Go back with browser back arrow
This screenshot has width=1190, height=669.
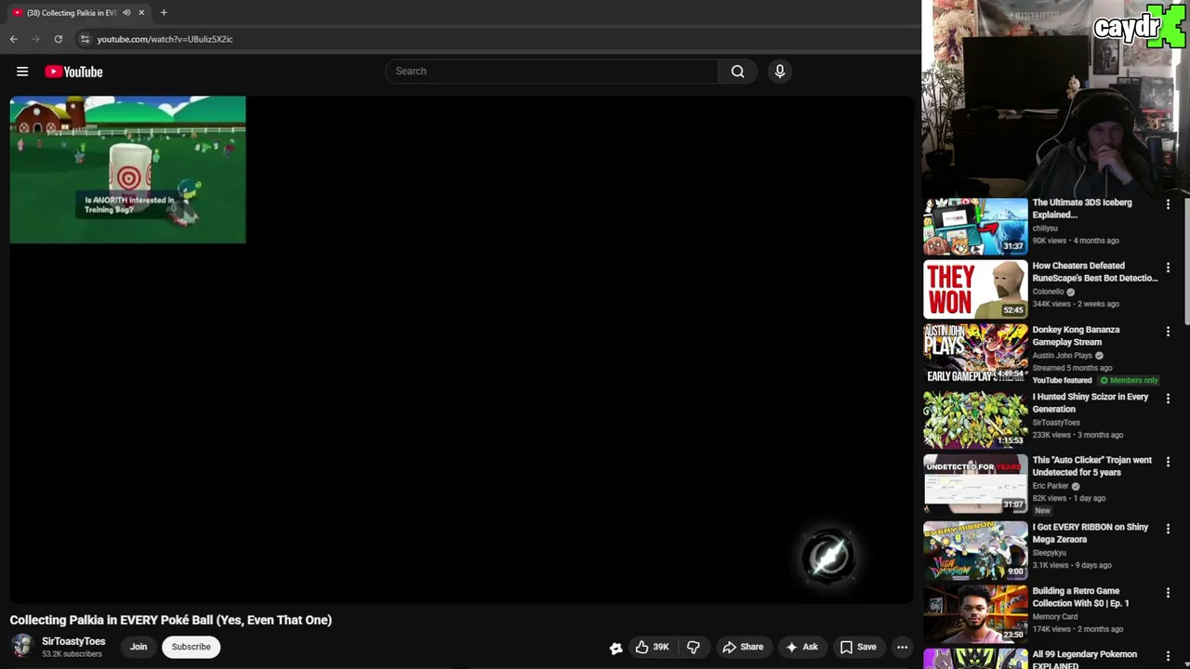[x=13, y=39]
